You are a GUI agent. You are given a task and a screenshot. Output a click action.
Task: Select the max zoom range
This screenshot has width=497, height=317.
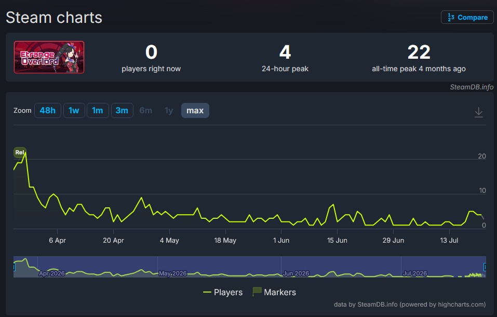pos(195,110)
